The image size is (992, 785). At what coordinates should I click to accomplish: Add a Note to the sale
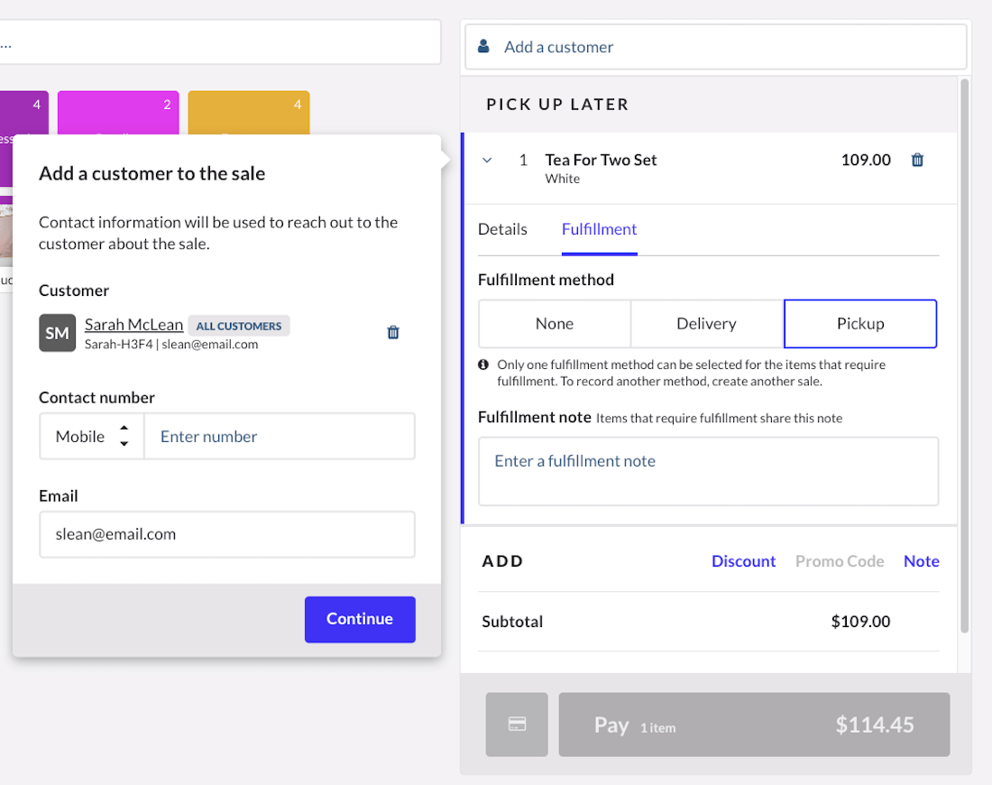pyautogui.click(x=921, y=561)
